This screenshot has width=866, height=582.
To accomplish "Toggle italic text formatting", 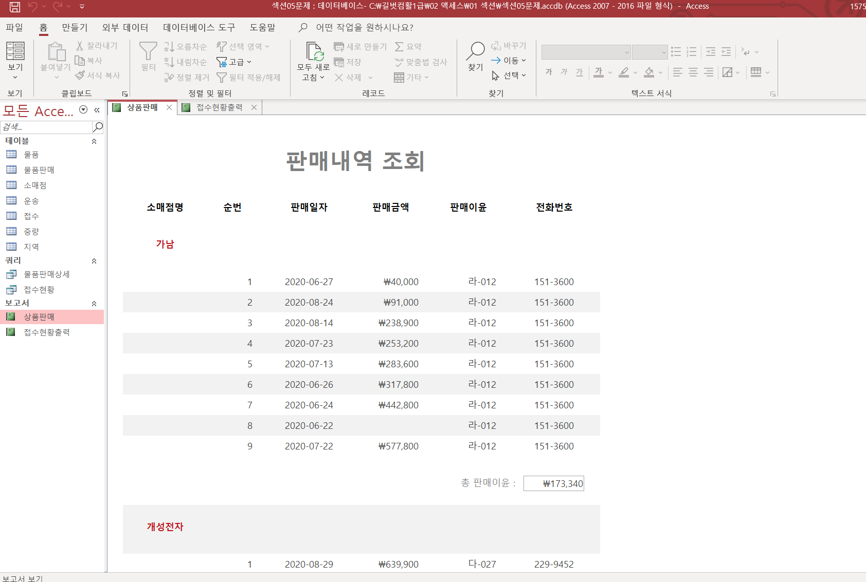I will (564, 72).
